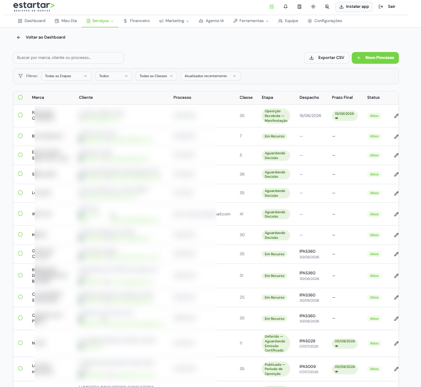Click the Processo column header
Viewport: 421px width, 387px height.
pyautogui.click(x=182, y=98)
